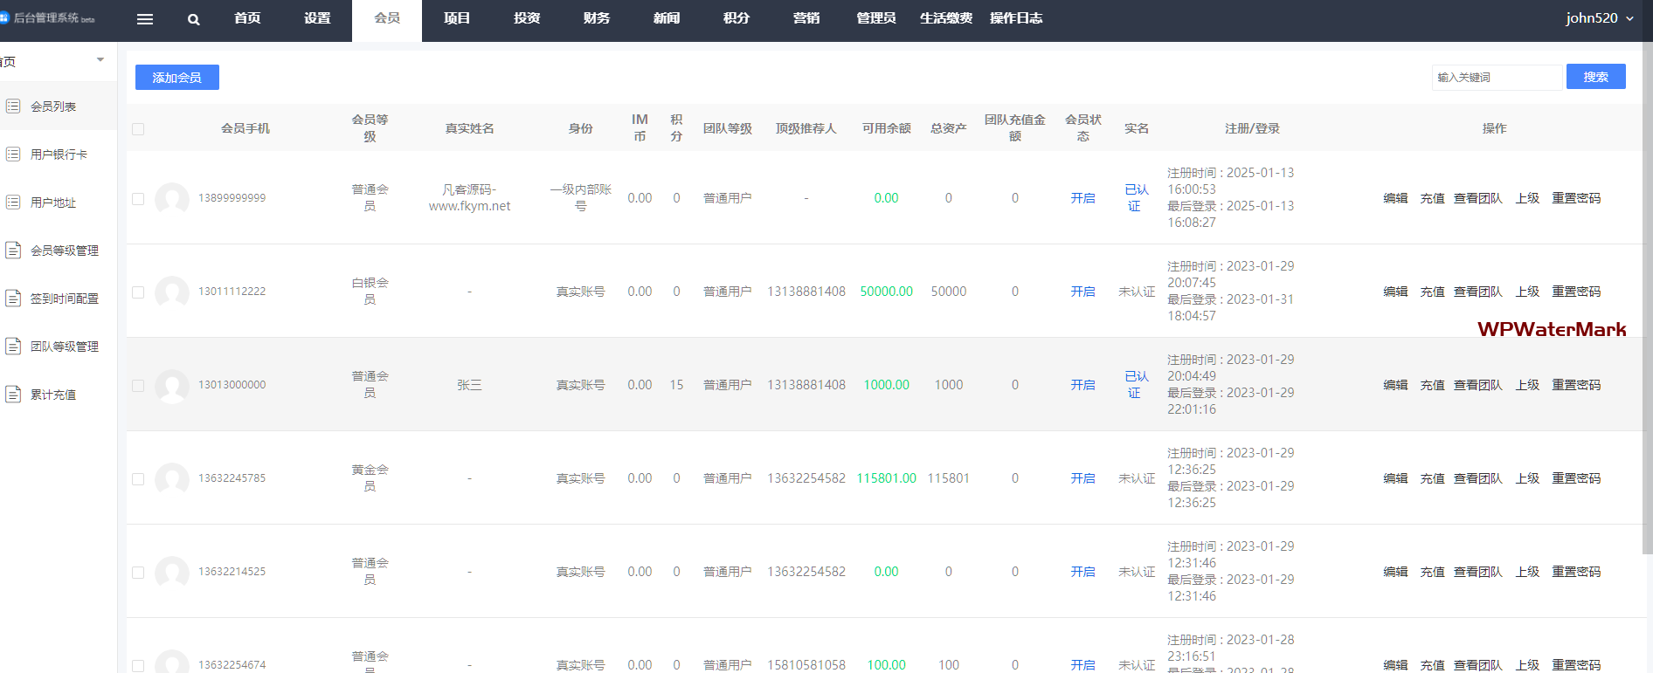Click the 会员等级管理 sidebar icon
Viewport: 1653px width, 673px height.
(x=13, y=251)
